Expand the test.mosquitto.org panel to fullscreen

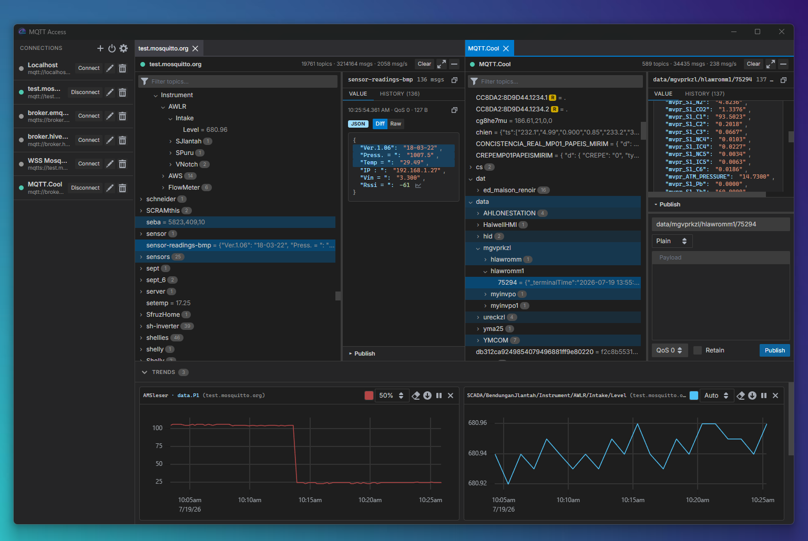[442, 64]
